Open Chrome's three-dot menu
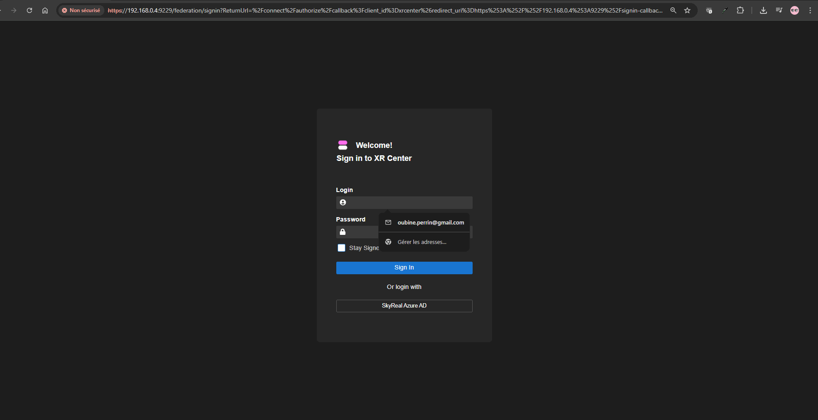Screen dimensions: 818x420 (810, 10)
